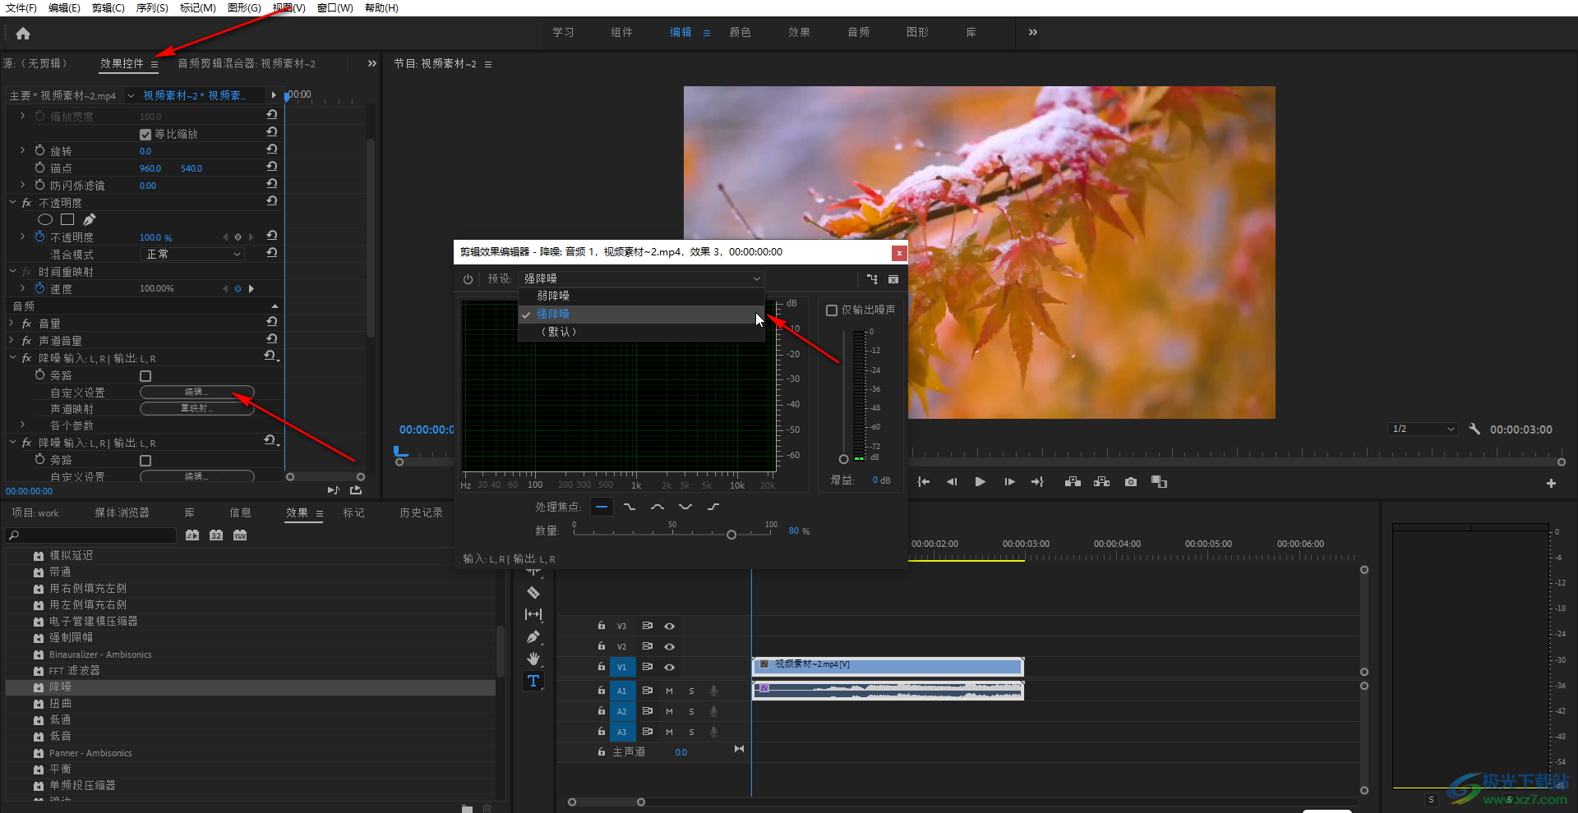1578x813 pixels.
Task: Open the 窗口(W) window menu
Action: (335, 7)
